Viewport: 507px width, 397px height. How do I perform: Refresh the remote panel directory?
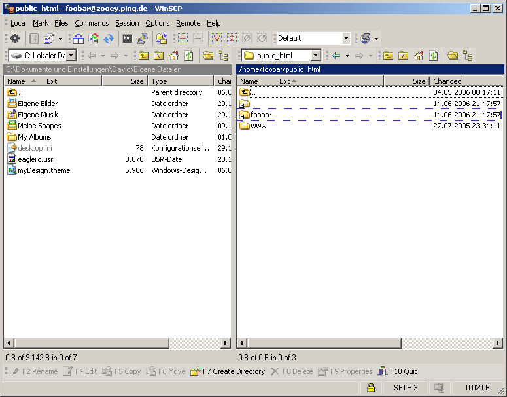[x=433, y=56]
